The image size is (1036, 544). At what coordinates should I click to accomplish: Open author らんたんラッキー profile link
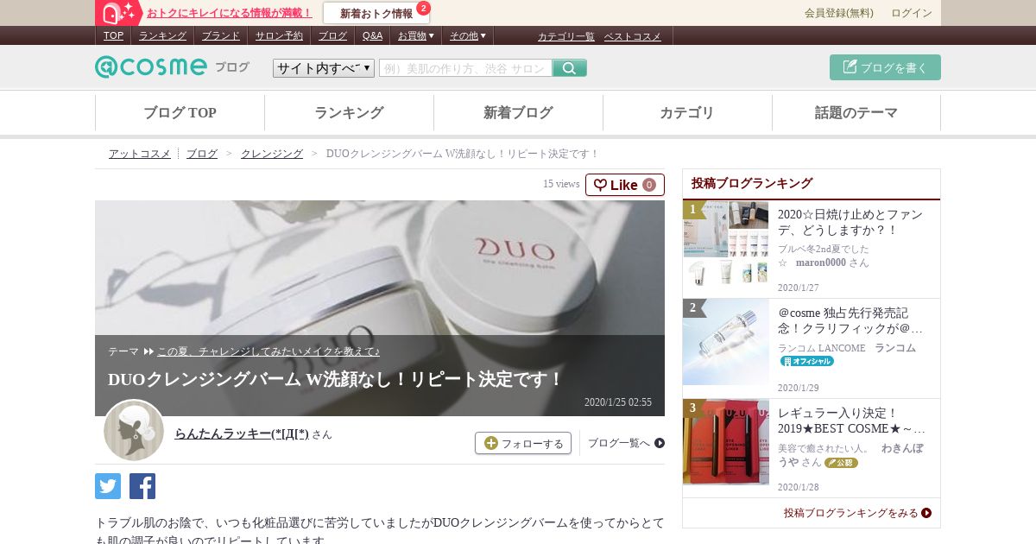[x=242, y=433]
